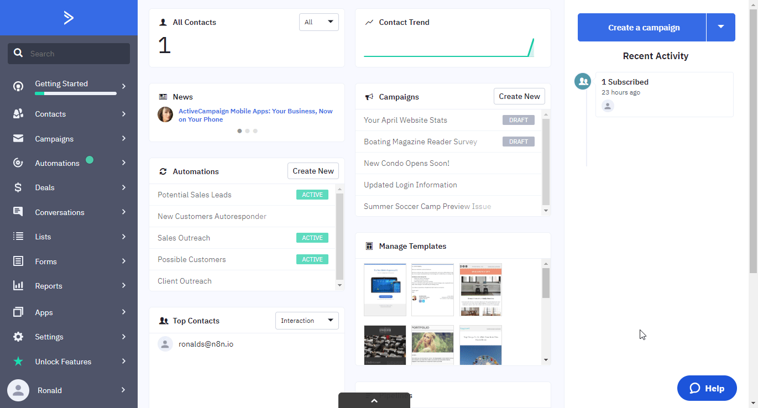Open the Conversations panel
This screenshot has height=408, width=758.
(x=18, y=212)
